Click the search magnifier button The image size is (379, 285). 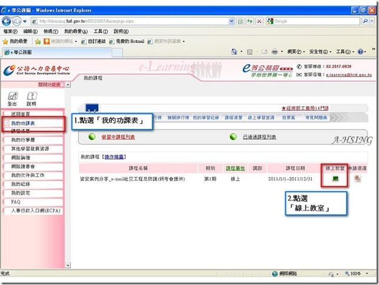(x=365, y=21)
